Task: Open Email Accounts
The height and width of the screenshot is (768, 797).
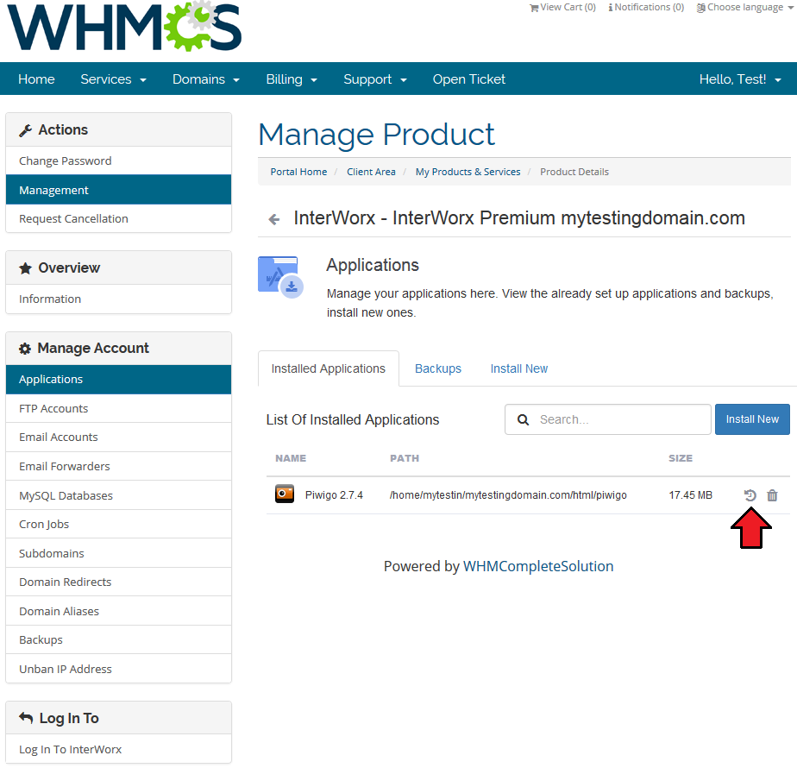Action: coord(118,437)
